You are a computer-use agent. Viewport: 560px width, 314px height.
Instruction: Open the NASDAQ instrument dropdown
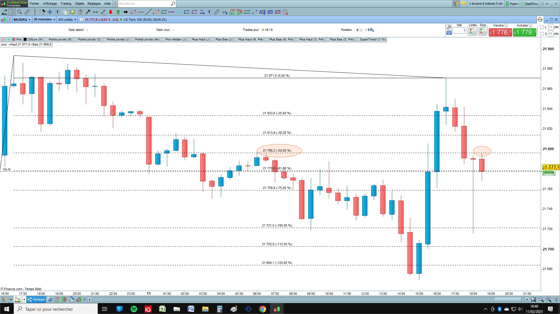pyautogui.click(x=22, y=20)
